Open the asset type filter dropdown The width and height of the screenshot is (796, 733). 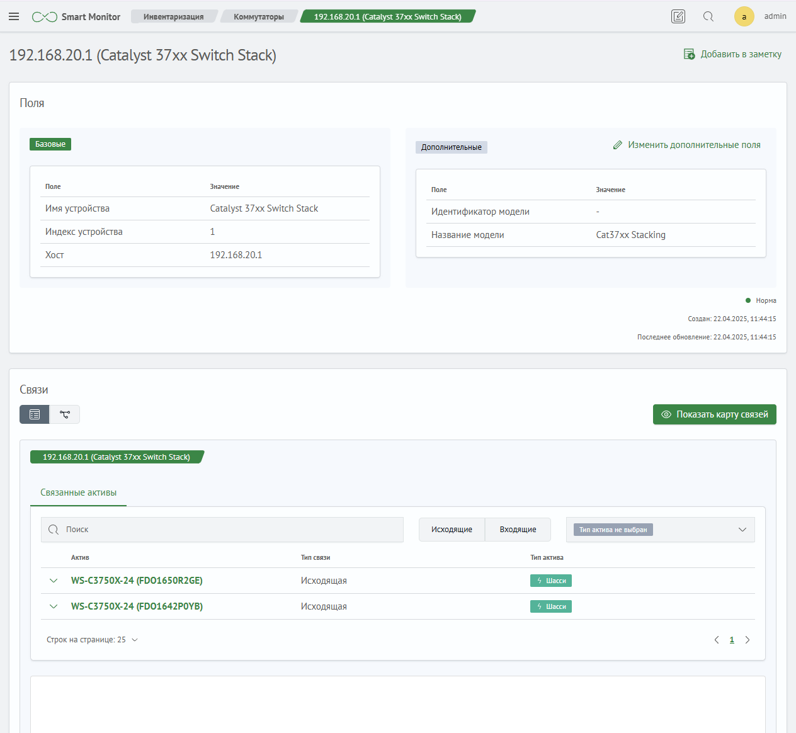pos(661,530)
